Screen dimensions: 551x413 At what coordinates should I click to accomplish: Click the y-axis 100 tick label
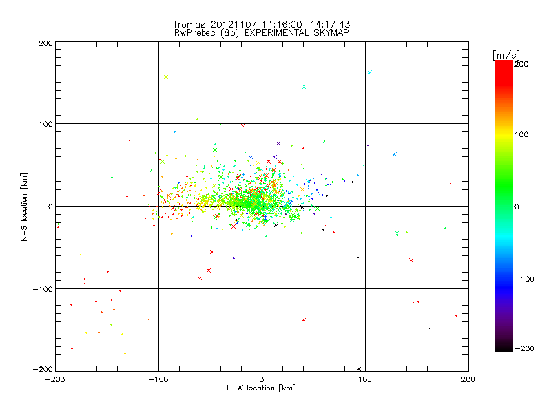45,124
